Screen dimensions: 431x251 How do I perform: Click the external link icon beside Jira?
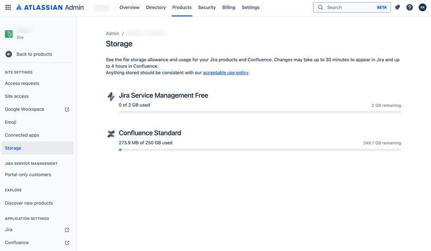[67, 230]
